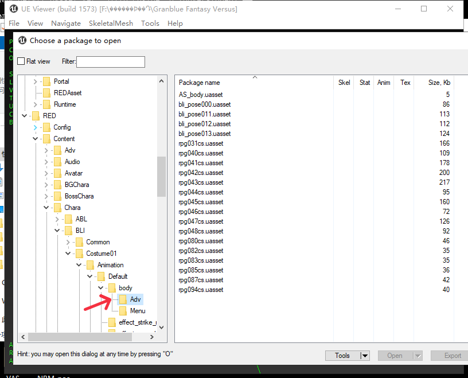Screen dimensions: 468x378
Task: Collapse the Costume01 folder
Action: pyautogui.click(x=68, y=254)
